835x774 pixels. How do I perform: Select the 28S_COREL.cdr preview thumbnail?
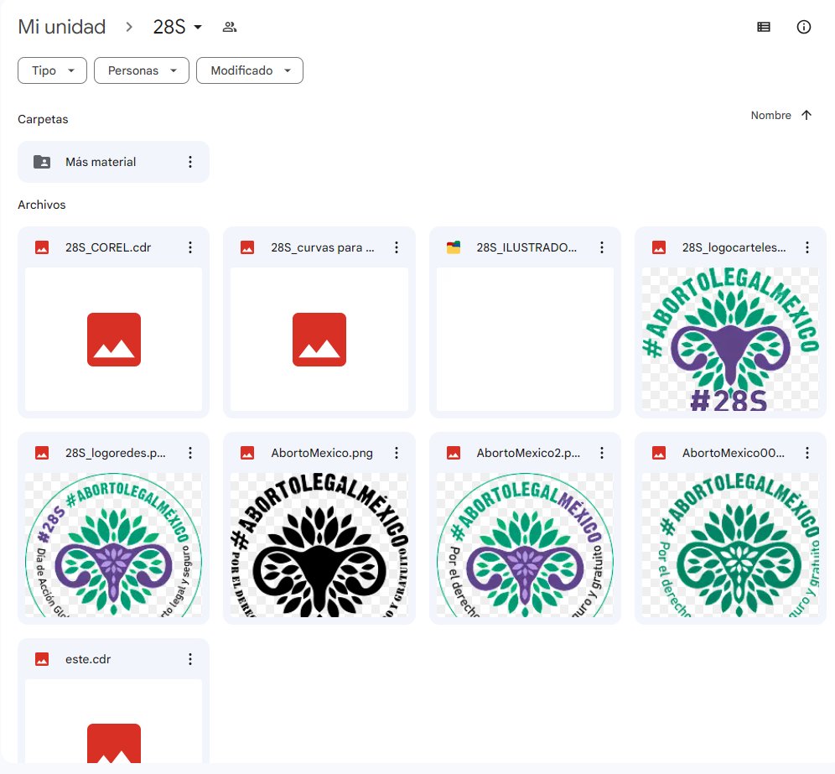[x=113, y=340]
